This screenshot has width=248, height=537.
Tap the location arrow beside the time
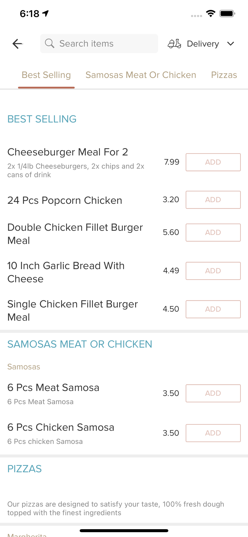click(46, 13)
